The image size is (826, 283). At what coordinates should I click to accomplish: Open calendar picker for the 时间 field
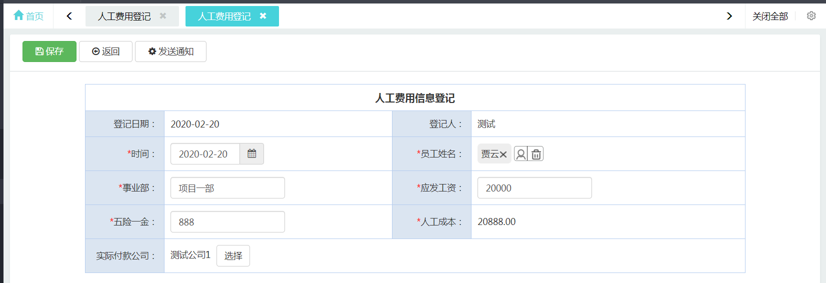(251, 154)
